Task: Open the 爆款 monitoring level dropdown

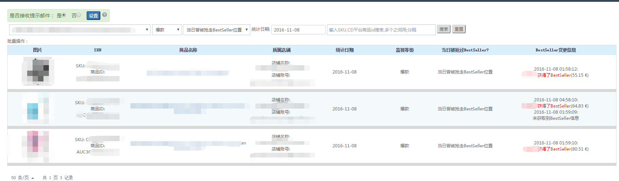Action: (167, 30)
